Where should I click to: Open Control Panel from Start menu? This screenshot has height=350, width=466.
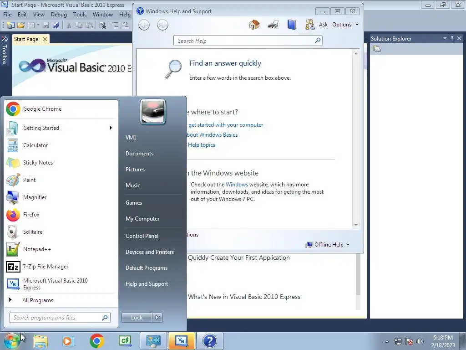pos(142,236)
